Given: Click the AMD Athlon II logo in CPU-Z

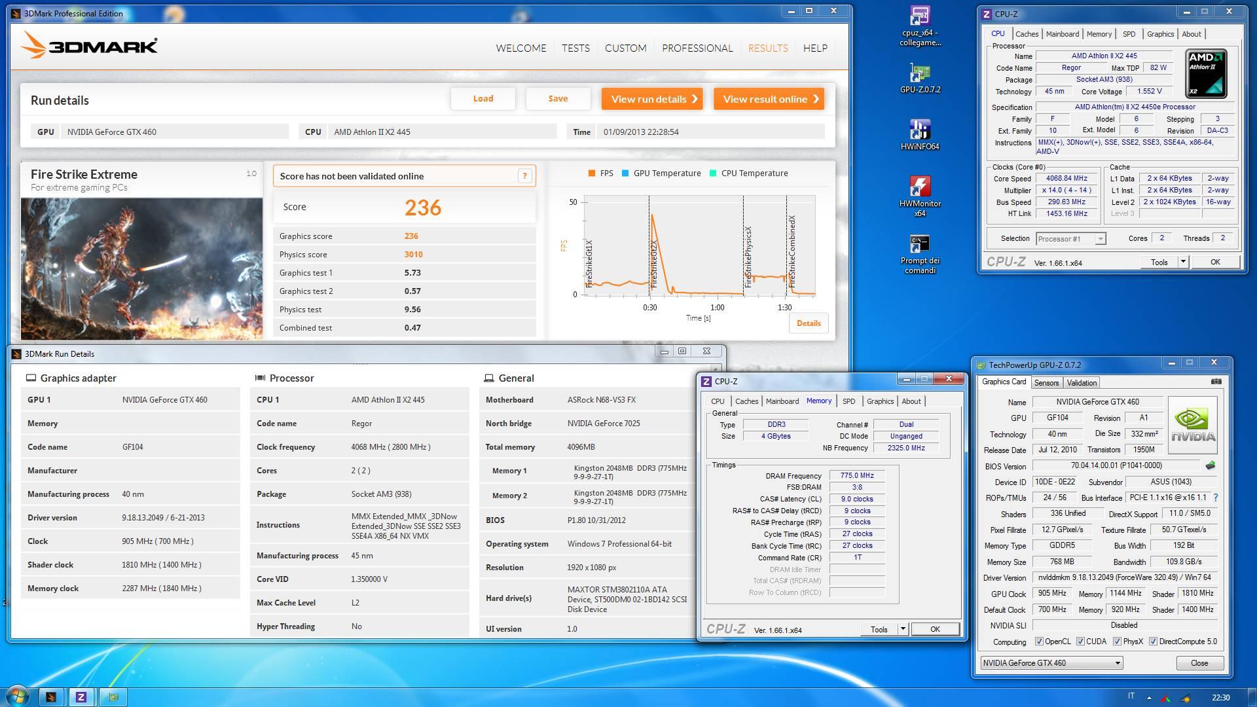Looking at the screenshot, I should tap(1206, 73).
